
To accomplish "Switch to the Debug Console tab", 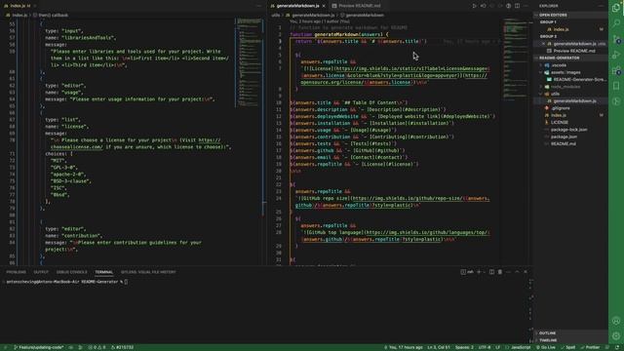I will 71,272.
